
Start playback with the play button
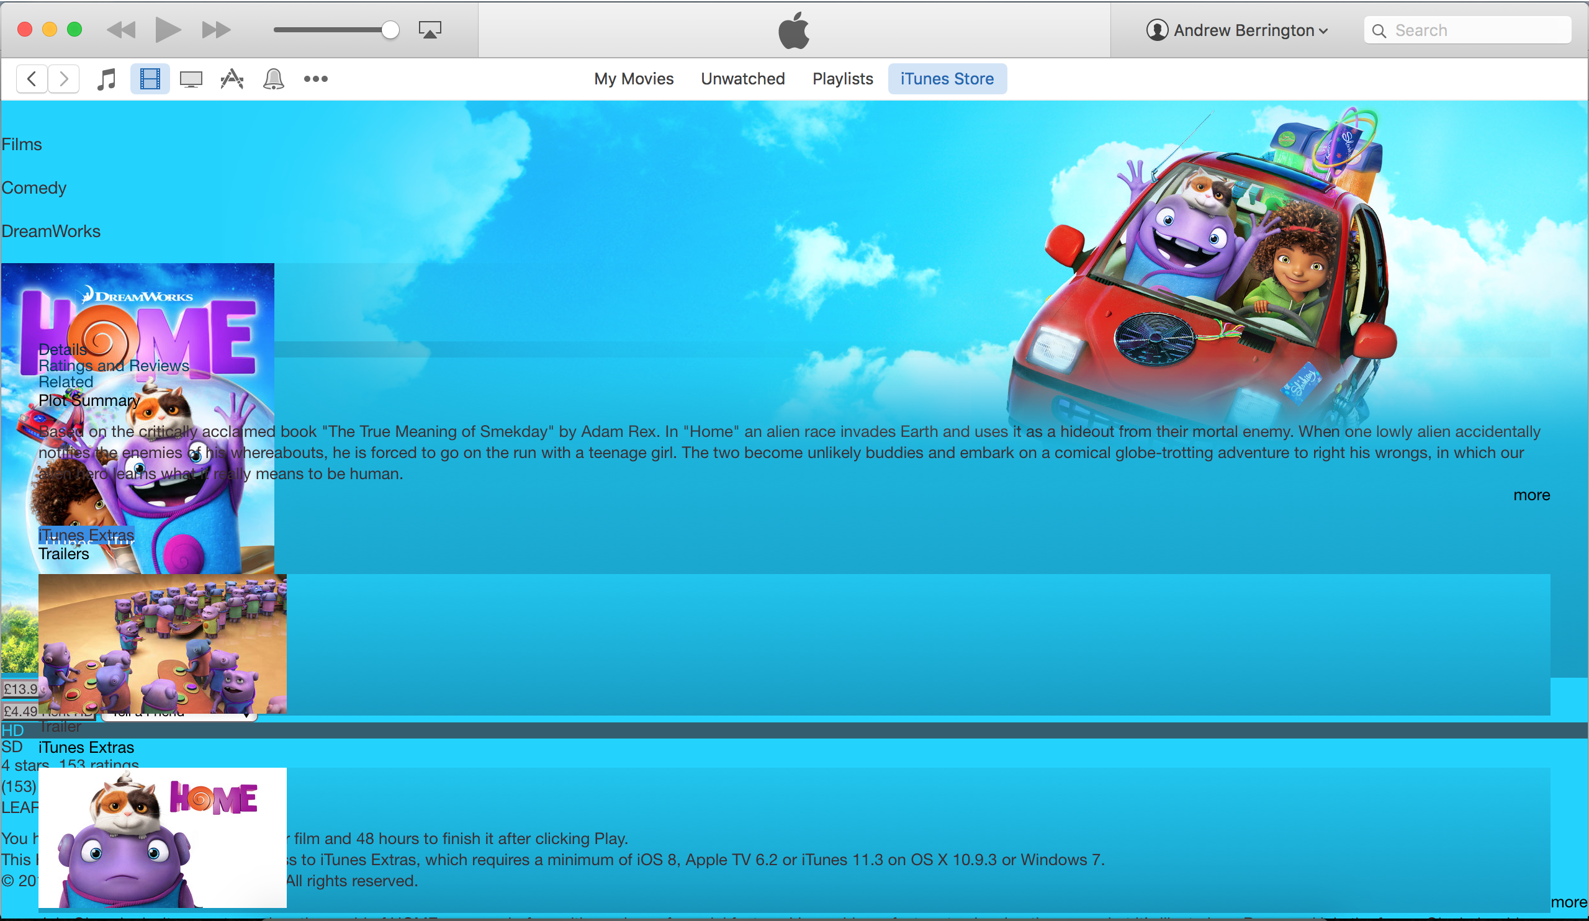click(168, 30)
